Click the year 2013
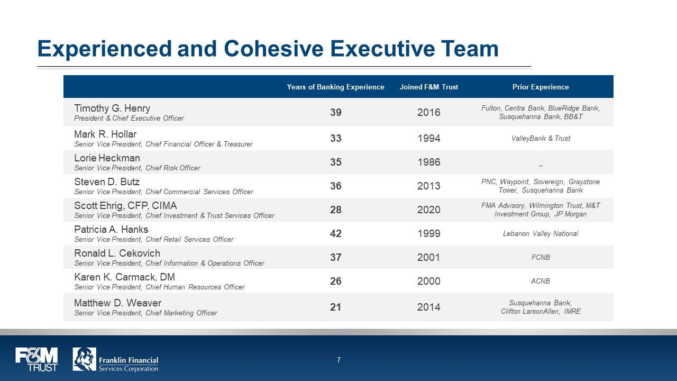 (x=428, y=186)
